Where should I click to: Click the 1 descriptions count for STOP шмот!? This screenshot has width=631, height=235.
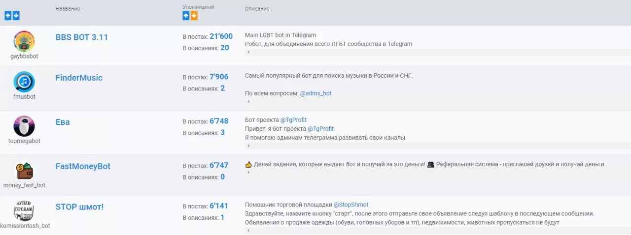coord(222,217)
